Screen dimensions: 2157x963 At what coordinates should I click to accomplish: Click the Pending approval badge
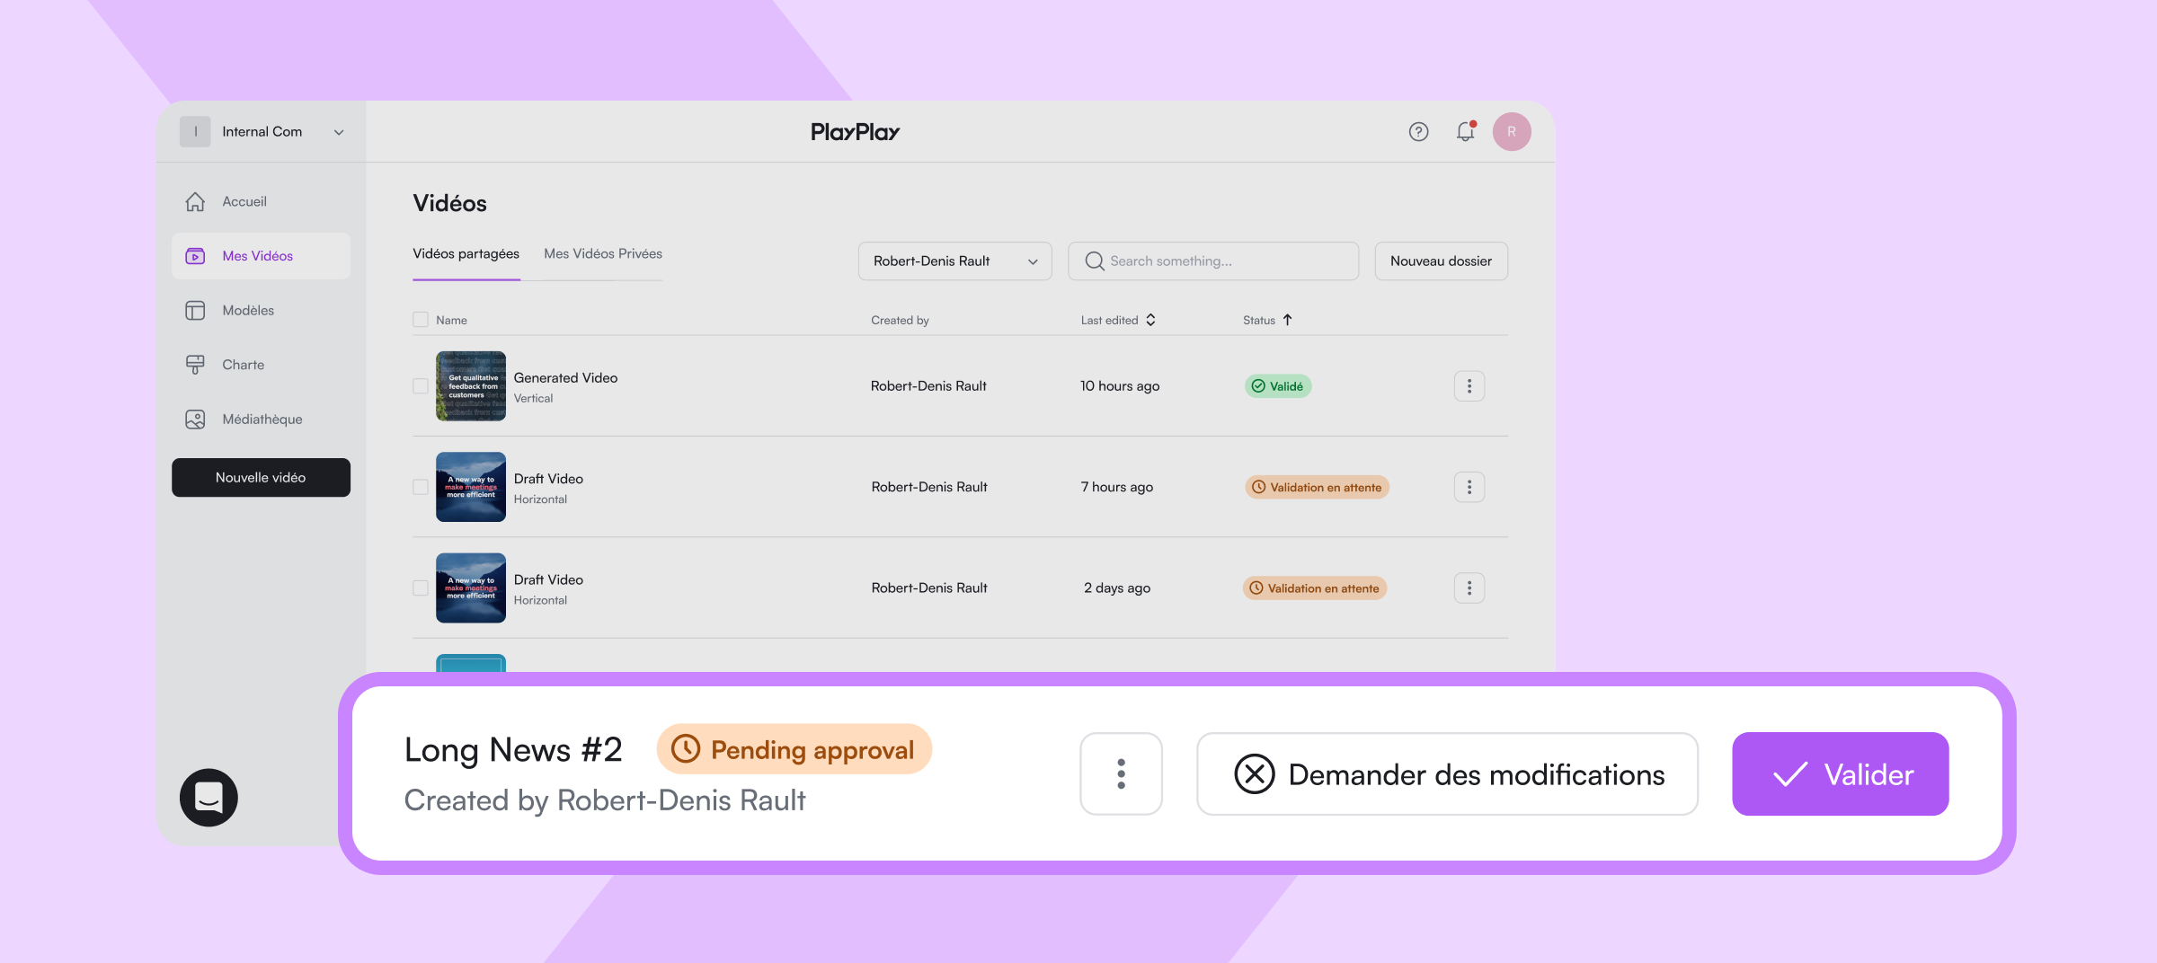pos(794,749)
